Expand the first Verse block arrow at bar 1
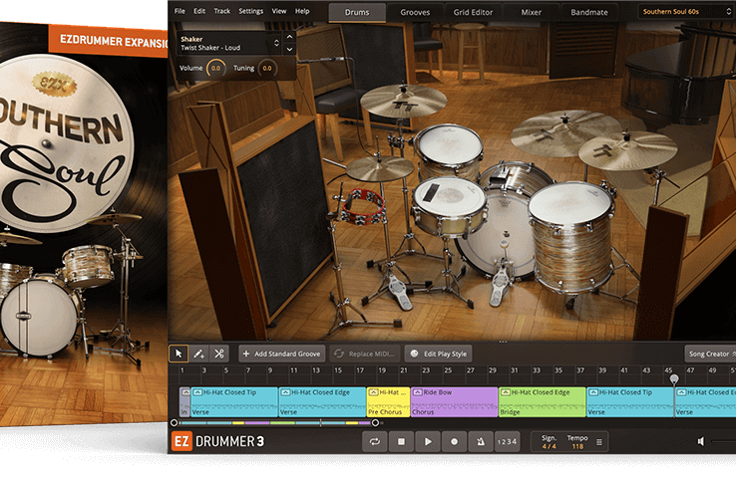736x486 pixels. [197, 392]
